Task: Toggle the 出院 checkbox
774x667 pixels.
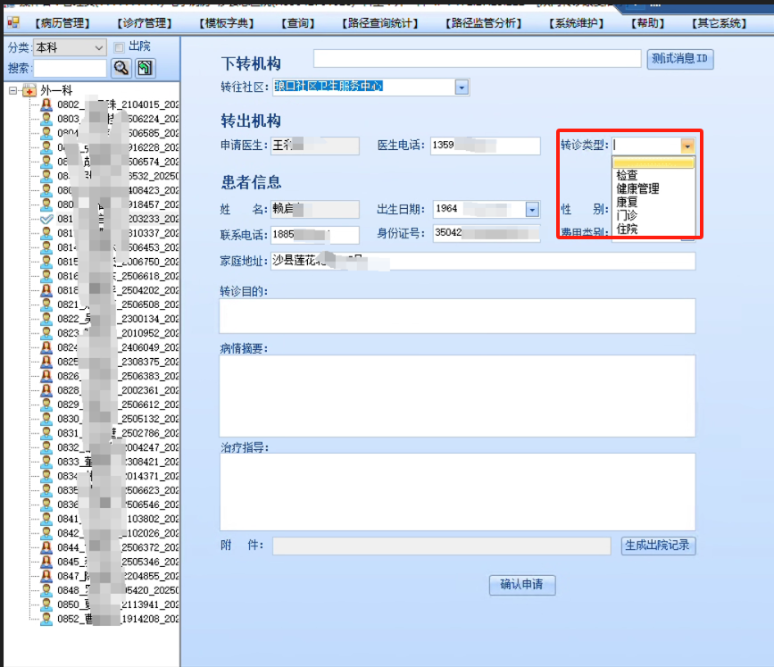Action: [x=119, y=47]
